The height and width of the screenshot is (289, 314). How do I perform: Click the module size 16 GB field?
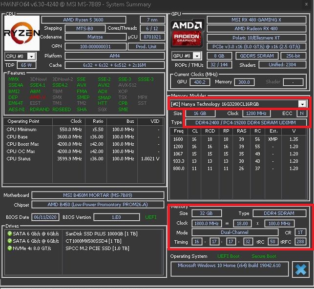pyautogui.click(x=200, y=114)
